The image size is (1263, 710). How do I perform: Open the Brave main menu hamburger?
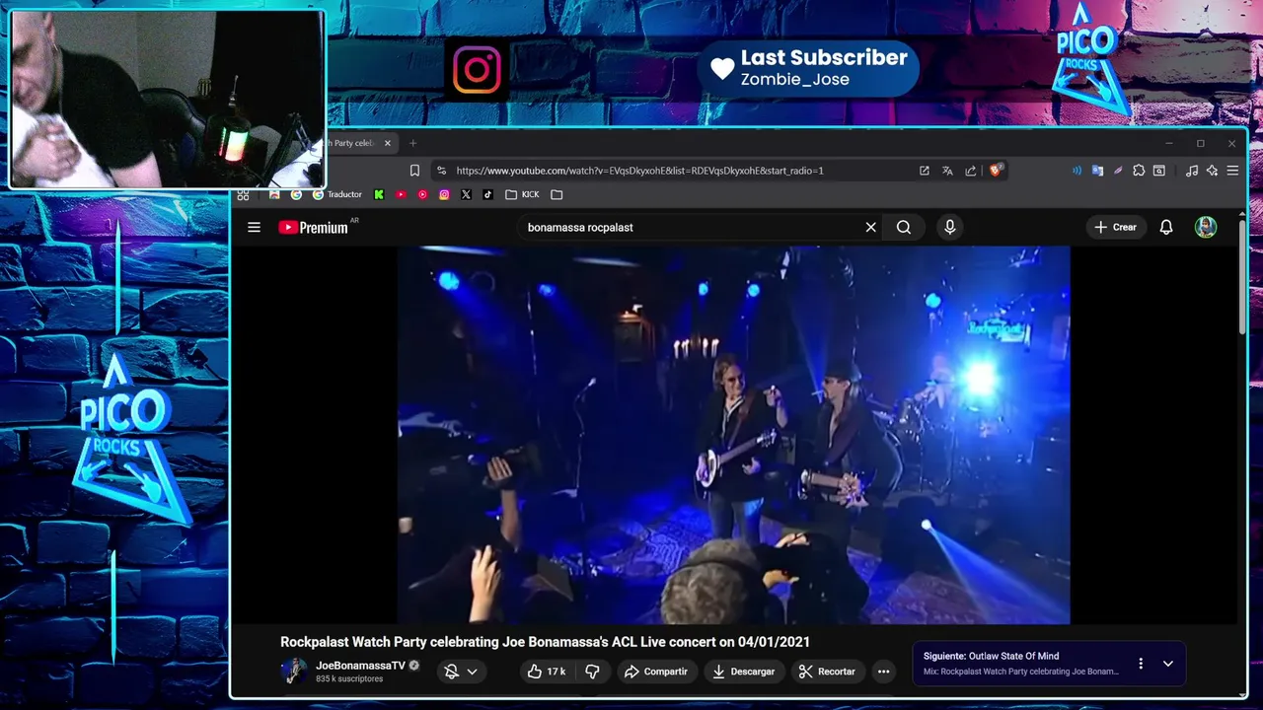coord(1232,171)
